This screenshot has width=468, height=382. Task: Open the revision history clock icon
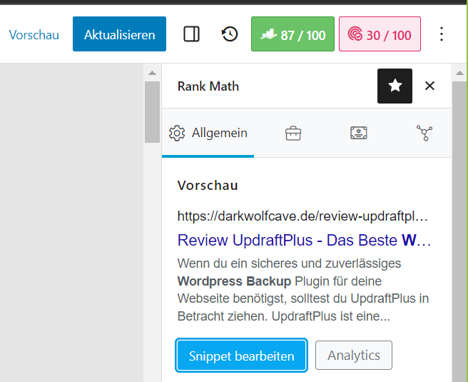pyautogui.click(x=230, y=34)
